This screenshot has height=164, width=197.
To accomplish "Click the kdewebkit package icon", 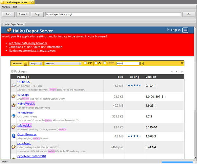I will tap(13, 127).
